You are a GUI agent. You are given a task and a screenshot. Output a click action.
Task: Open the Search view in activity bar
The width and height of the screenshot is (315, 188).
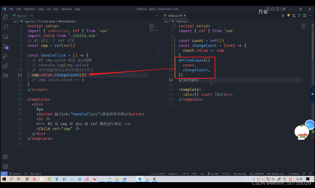point(5,27)
